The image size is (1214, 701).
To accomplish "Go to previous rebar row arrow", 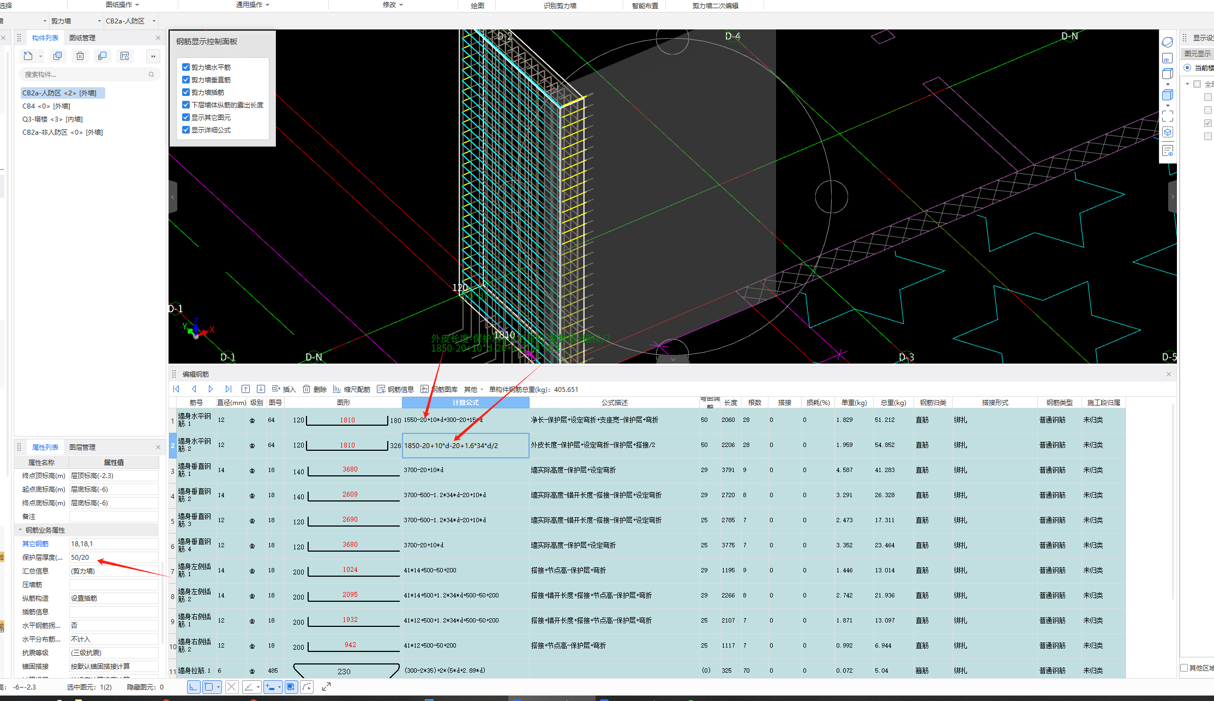I will (194, 389).
